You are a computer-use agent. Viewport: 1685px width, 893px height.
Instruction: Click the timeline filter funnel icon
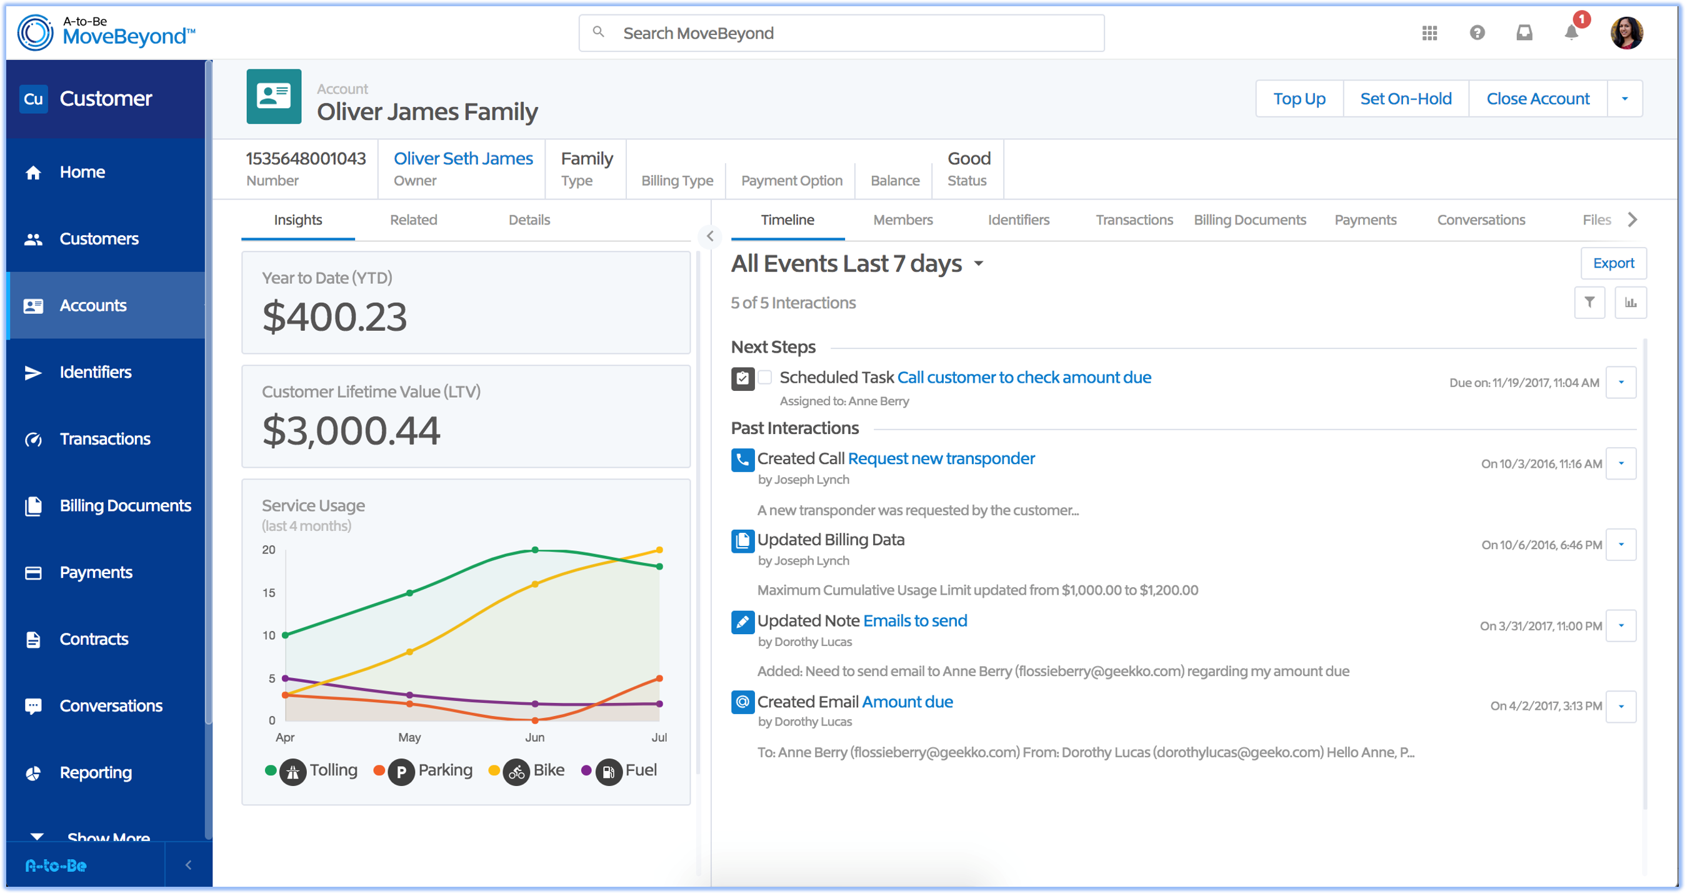pyautogui.click(x=1589, y=303)
